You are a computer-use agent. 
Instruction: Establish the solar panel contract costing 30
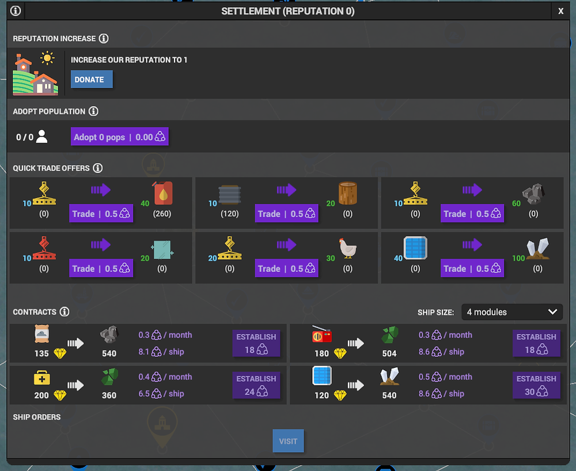tap(536, 385)
